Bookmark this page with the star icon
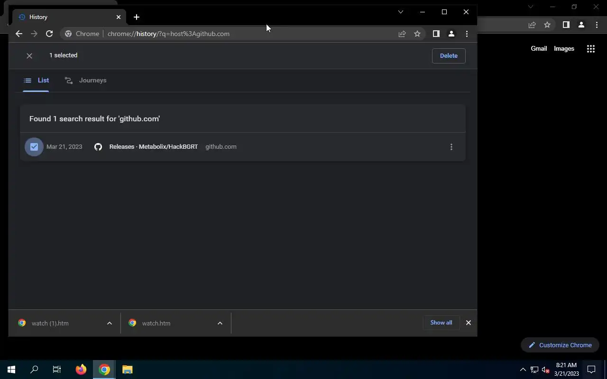The width and height of the screenshot is (607, 379). tap(417, 34)
